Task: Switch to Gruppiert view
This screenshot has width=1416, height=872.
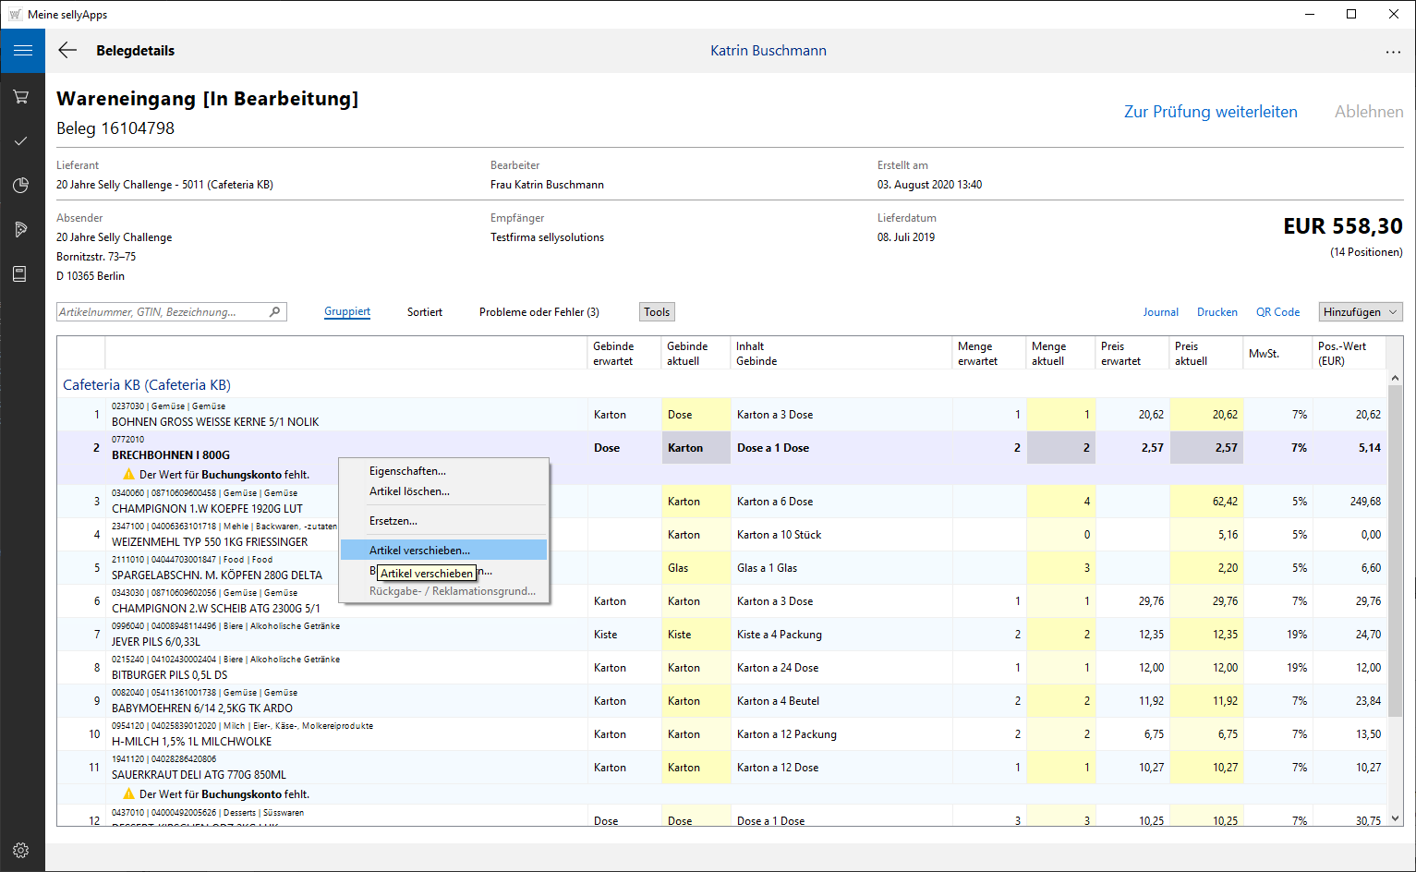Action: click(x=347, y=312)
